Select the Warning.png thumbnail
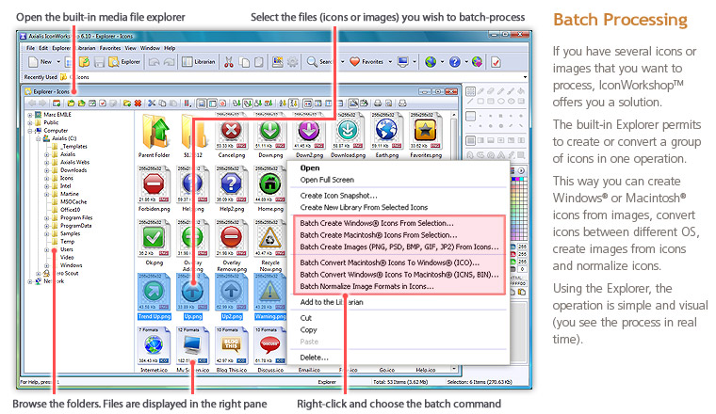Viewport: 716px width, 414px height. pyautogui.click(x=270, y=296)
